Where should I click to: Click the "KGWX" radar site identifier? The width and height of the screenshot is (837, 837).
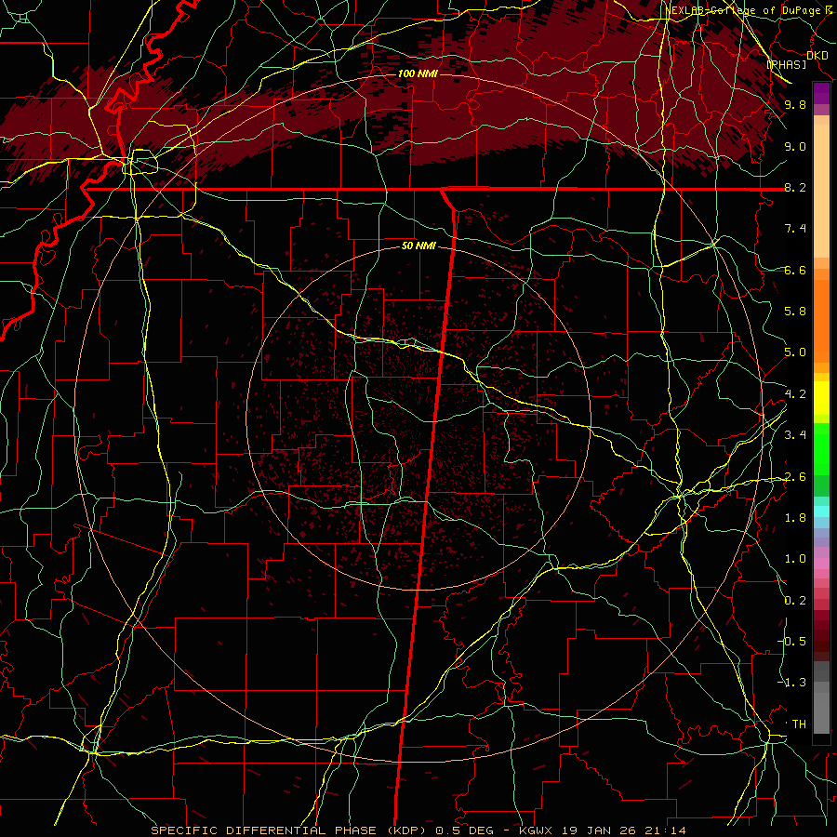click(x=536, y=830)
